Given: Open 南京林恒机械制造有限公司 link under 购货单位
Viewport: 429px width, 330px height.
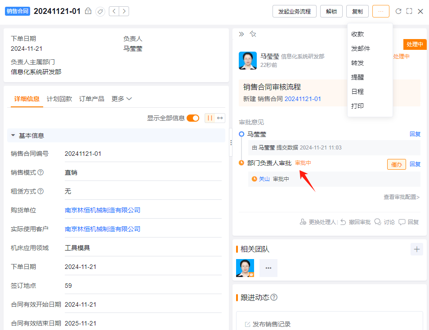Looking at the screenshot, I should pos(103,210).
